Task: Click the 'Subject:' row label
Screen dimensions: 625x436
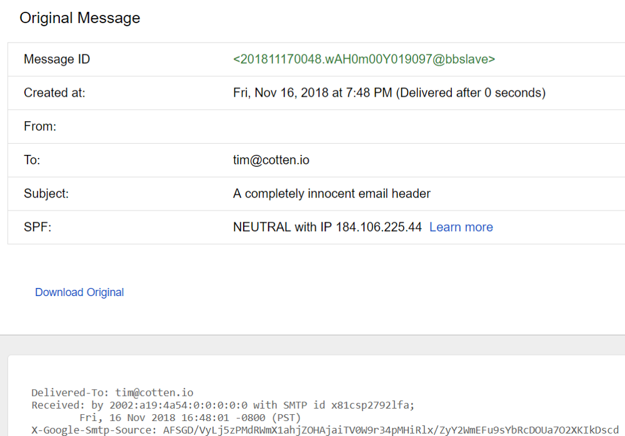Action: pyautogui.click(x=46, y=194)
